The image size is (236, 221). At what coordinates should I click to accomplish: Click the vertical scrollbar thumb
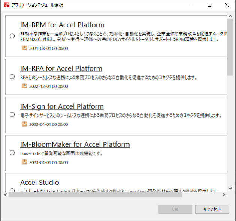(230, 45)
